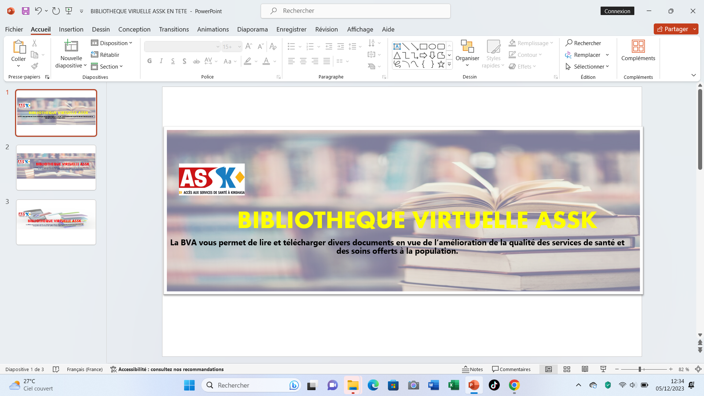This screenshot has width=704, height=396.
Task: Click the Coller paste icon
Action: (19, 48)
